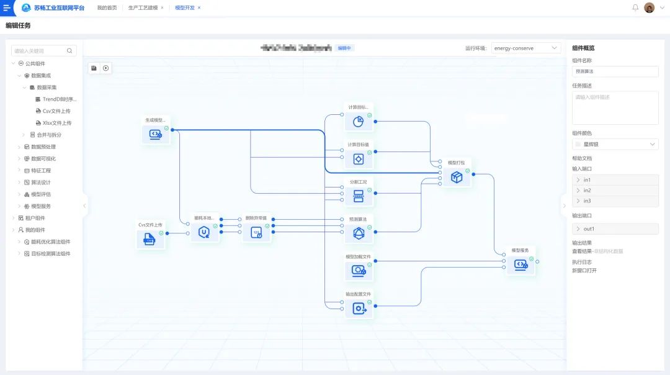Select the 删除异常值 node icon
This screenshot has height=375, width=670.
pyautogui.click(x=256, y=233)
